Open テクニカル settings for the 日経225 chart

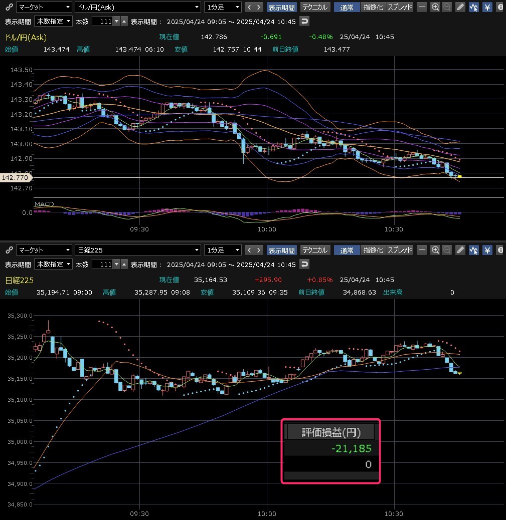pos(315,249)
